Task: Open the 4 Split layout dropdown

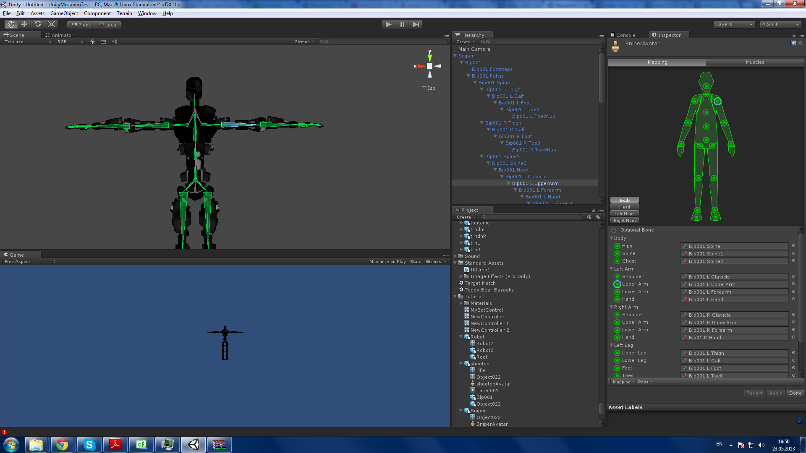Action: point(781,24)
